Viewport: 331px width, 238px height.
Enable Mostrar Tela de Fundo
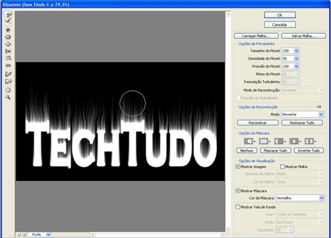point(238,207)
